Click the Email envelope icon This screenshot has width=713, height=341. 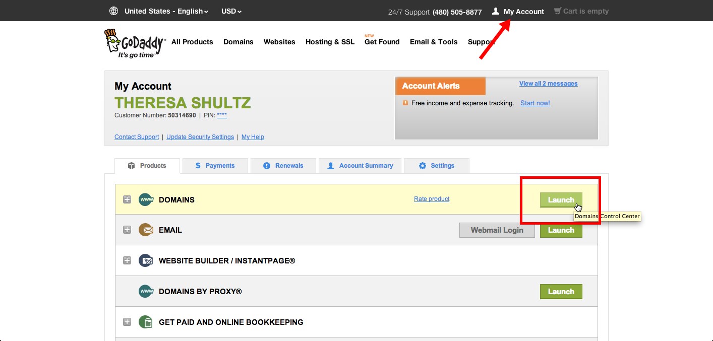[146, 230]
